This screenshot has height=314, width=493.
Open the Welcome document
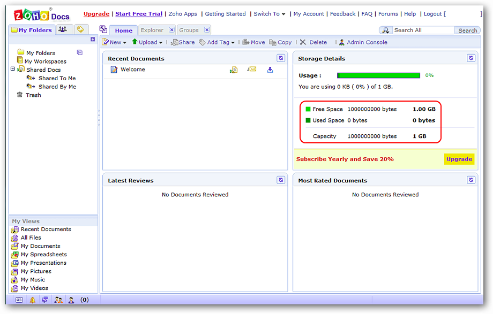133,70
